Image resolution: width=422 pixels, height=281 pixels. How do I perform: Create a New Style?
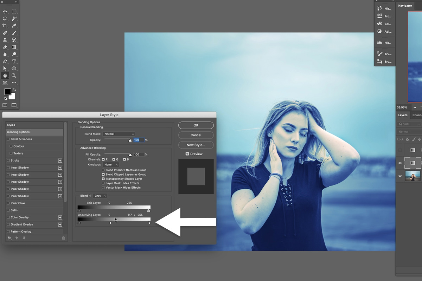tap(196, 145)
